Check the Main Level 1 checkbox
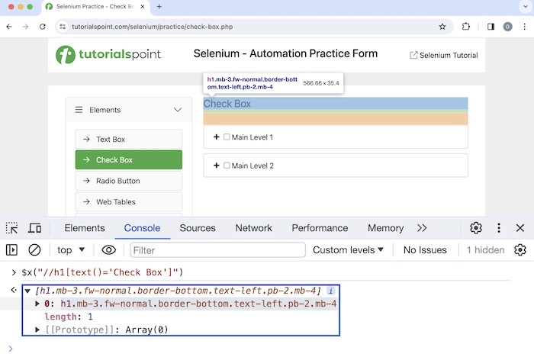 pyautogui.click(x=227, y=137)
